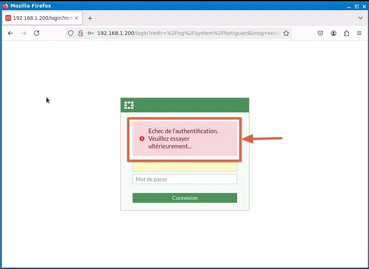
Task: Click the forward navigation arrow
Action: pos(24,33)
